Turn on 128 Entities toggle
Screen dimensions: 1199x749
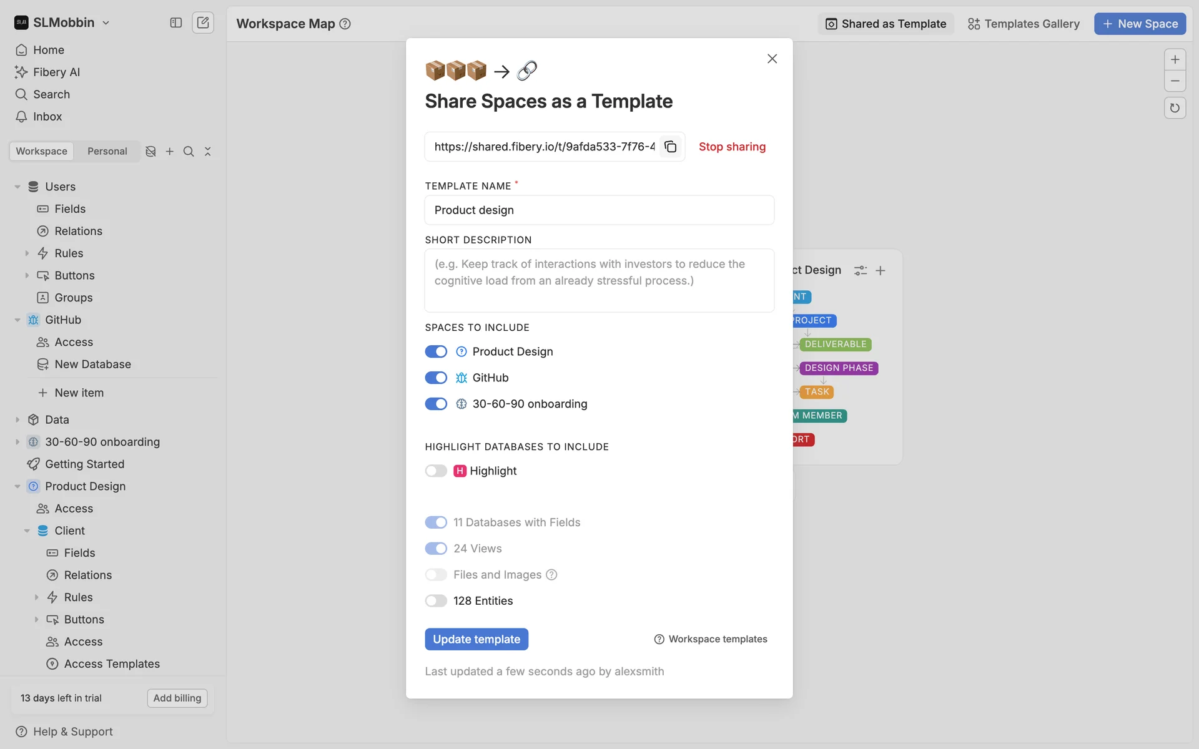tap(436, 600)
